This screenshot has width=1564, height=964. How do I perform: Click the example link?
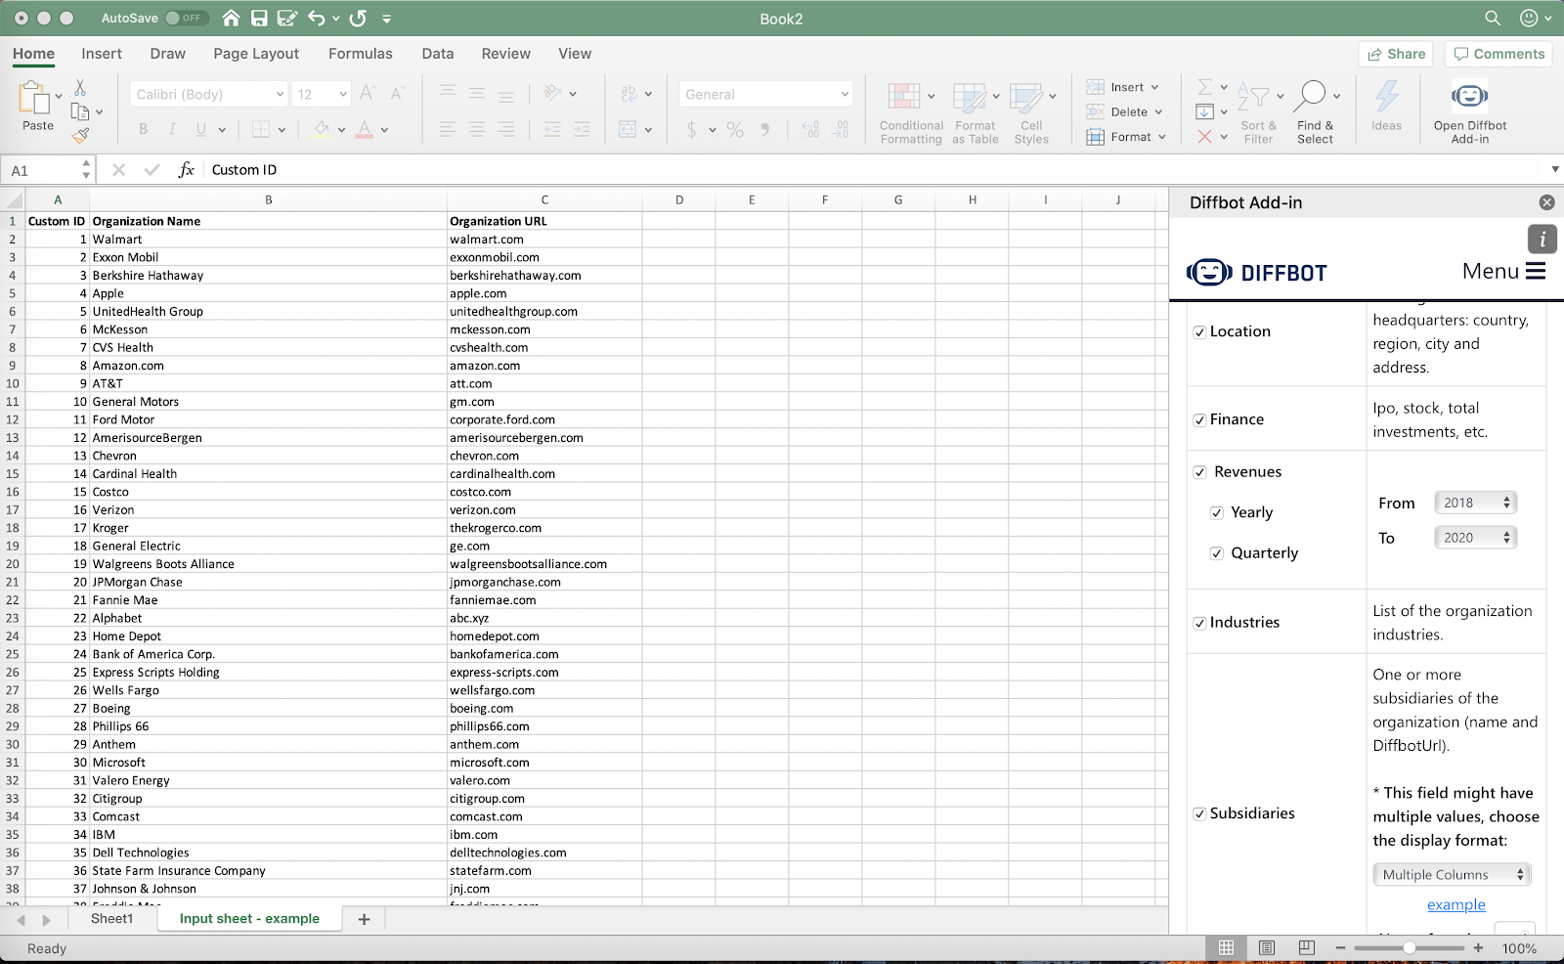point(1455,905)
